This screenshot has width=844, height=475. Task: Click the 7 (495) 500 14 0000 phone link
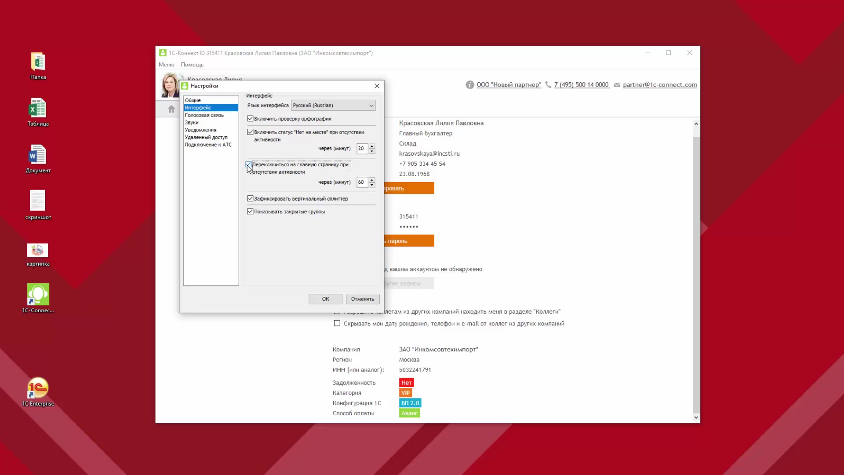tap(582, 85)
